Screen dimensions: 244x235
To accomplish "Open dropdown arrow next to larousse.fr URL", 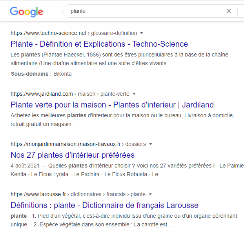I will coord(150,194).
